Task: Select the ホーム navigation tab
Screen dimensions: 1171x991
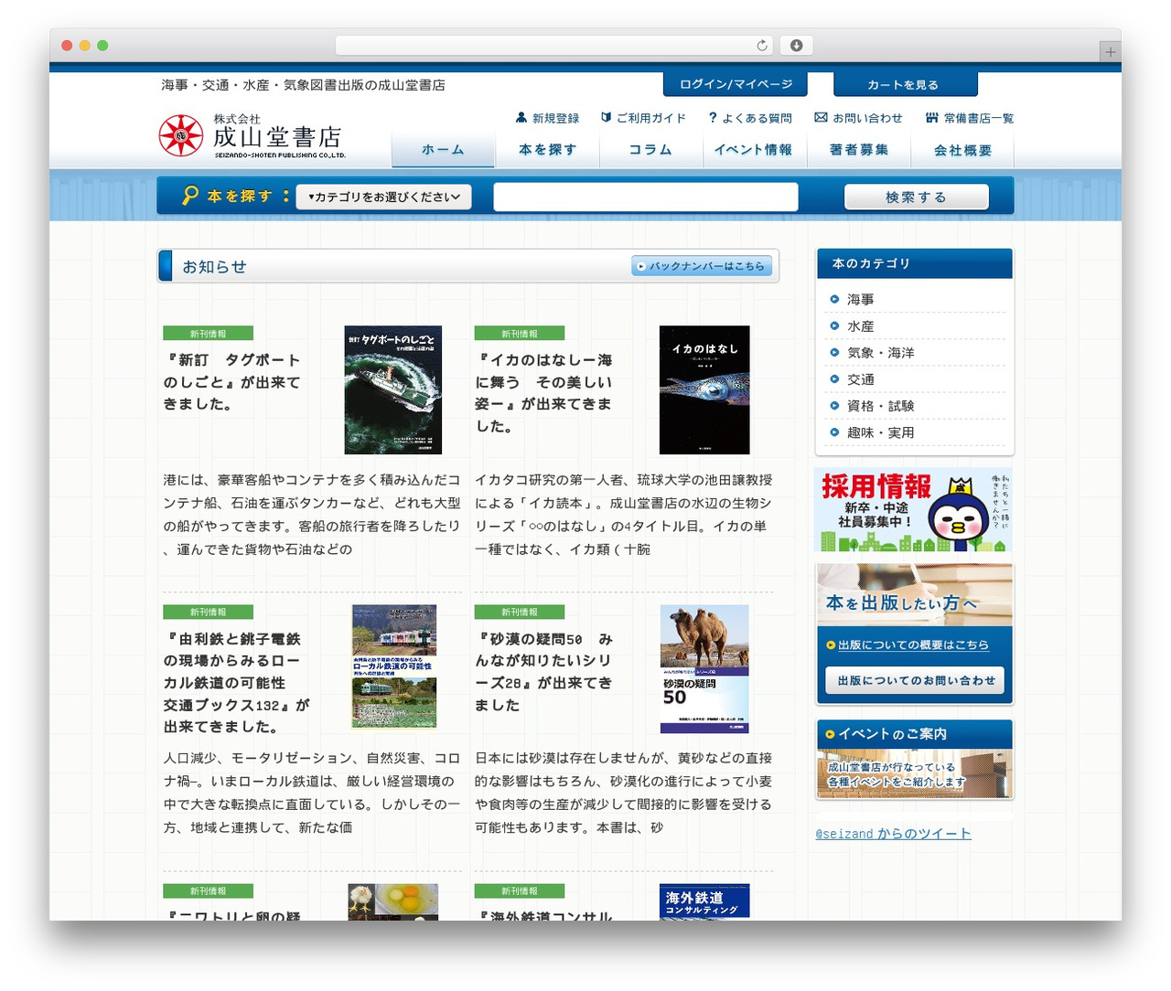Action: pos(443,150)
